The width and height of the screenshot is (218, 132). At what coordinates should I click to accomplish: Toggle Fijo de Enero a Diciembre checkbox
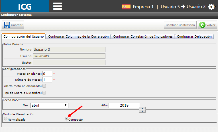pyautogui.click(x=44, y=93)
